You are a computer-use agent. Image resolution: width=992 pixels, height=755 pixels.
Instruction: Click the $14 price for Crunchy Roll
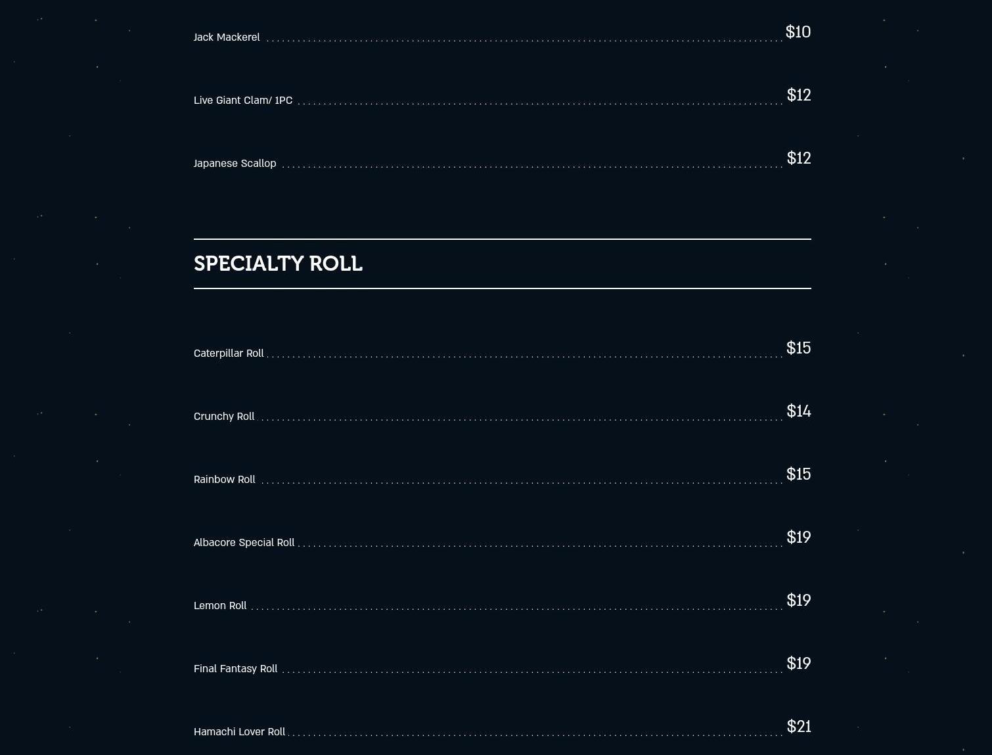(x=799, y=411)
